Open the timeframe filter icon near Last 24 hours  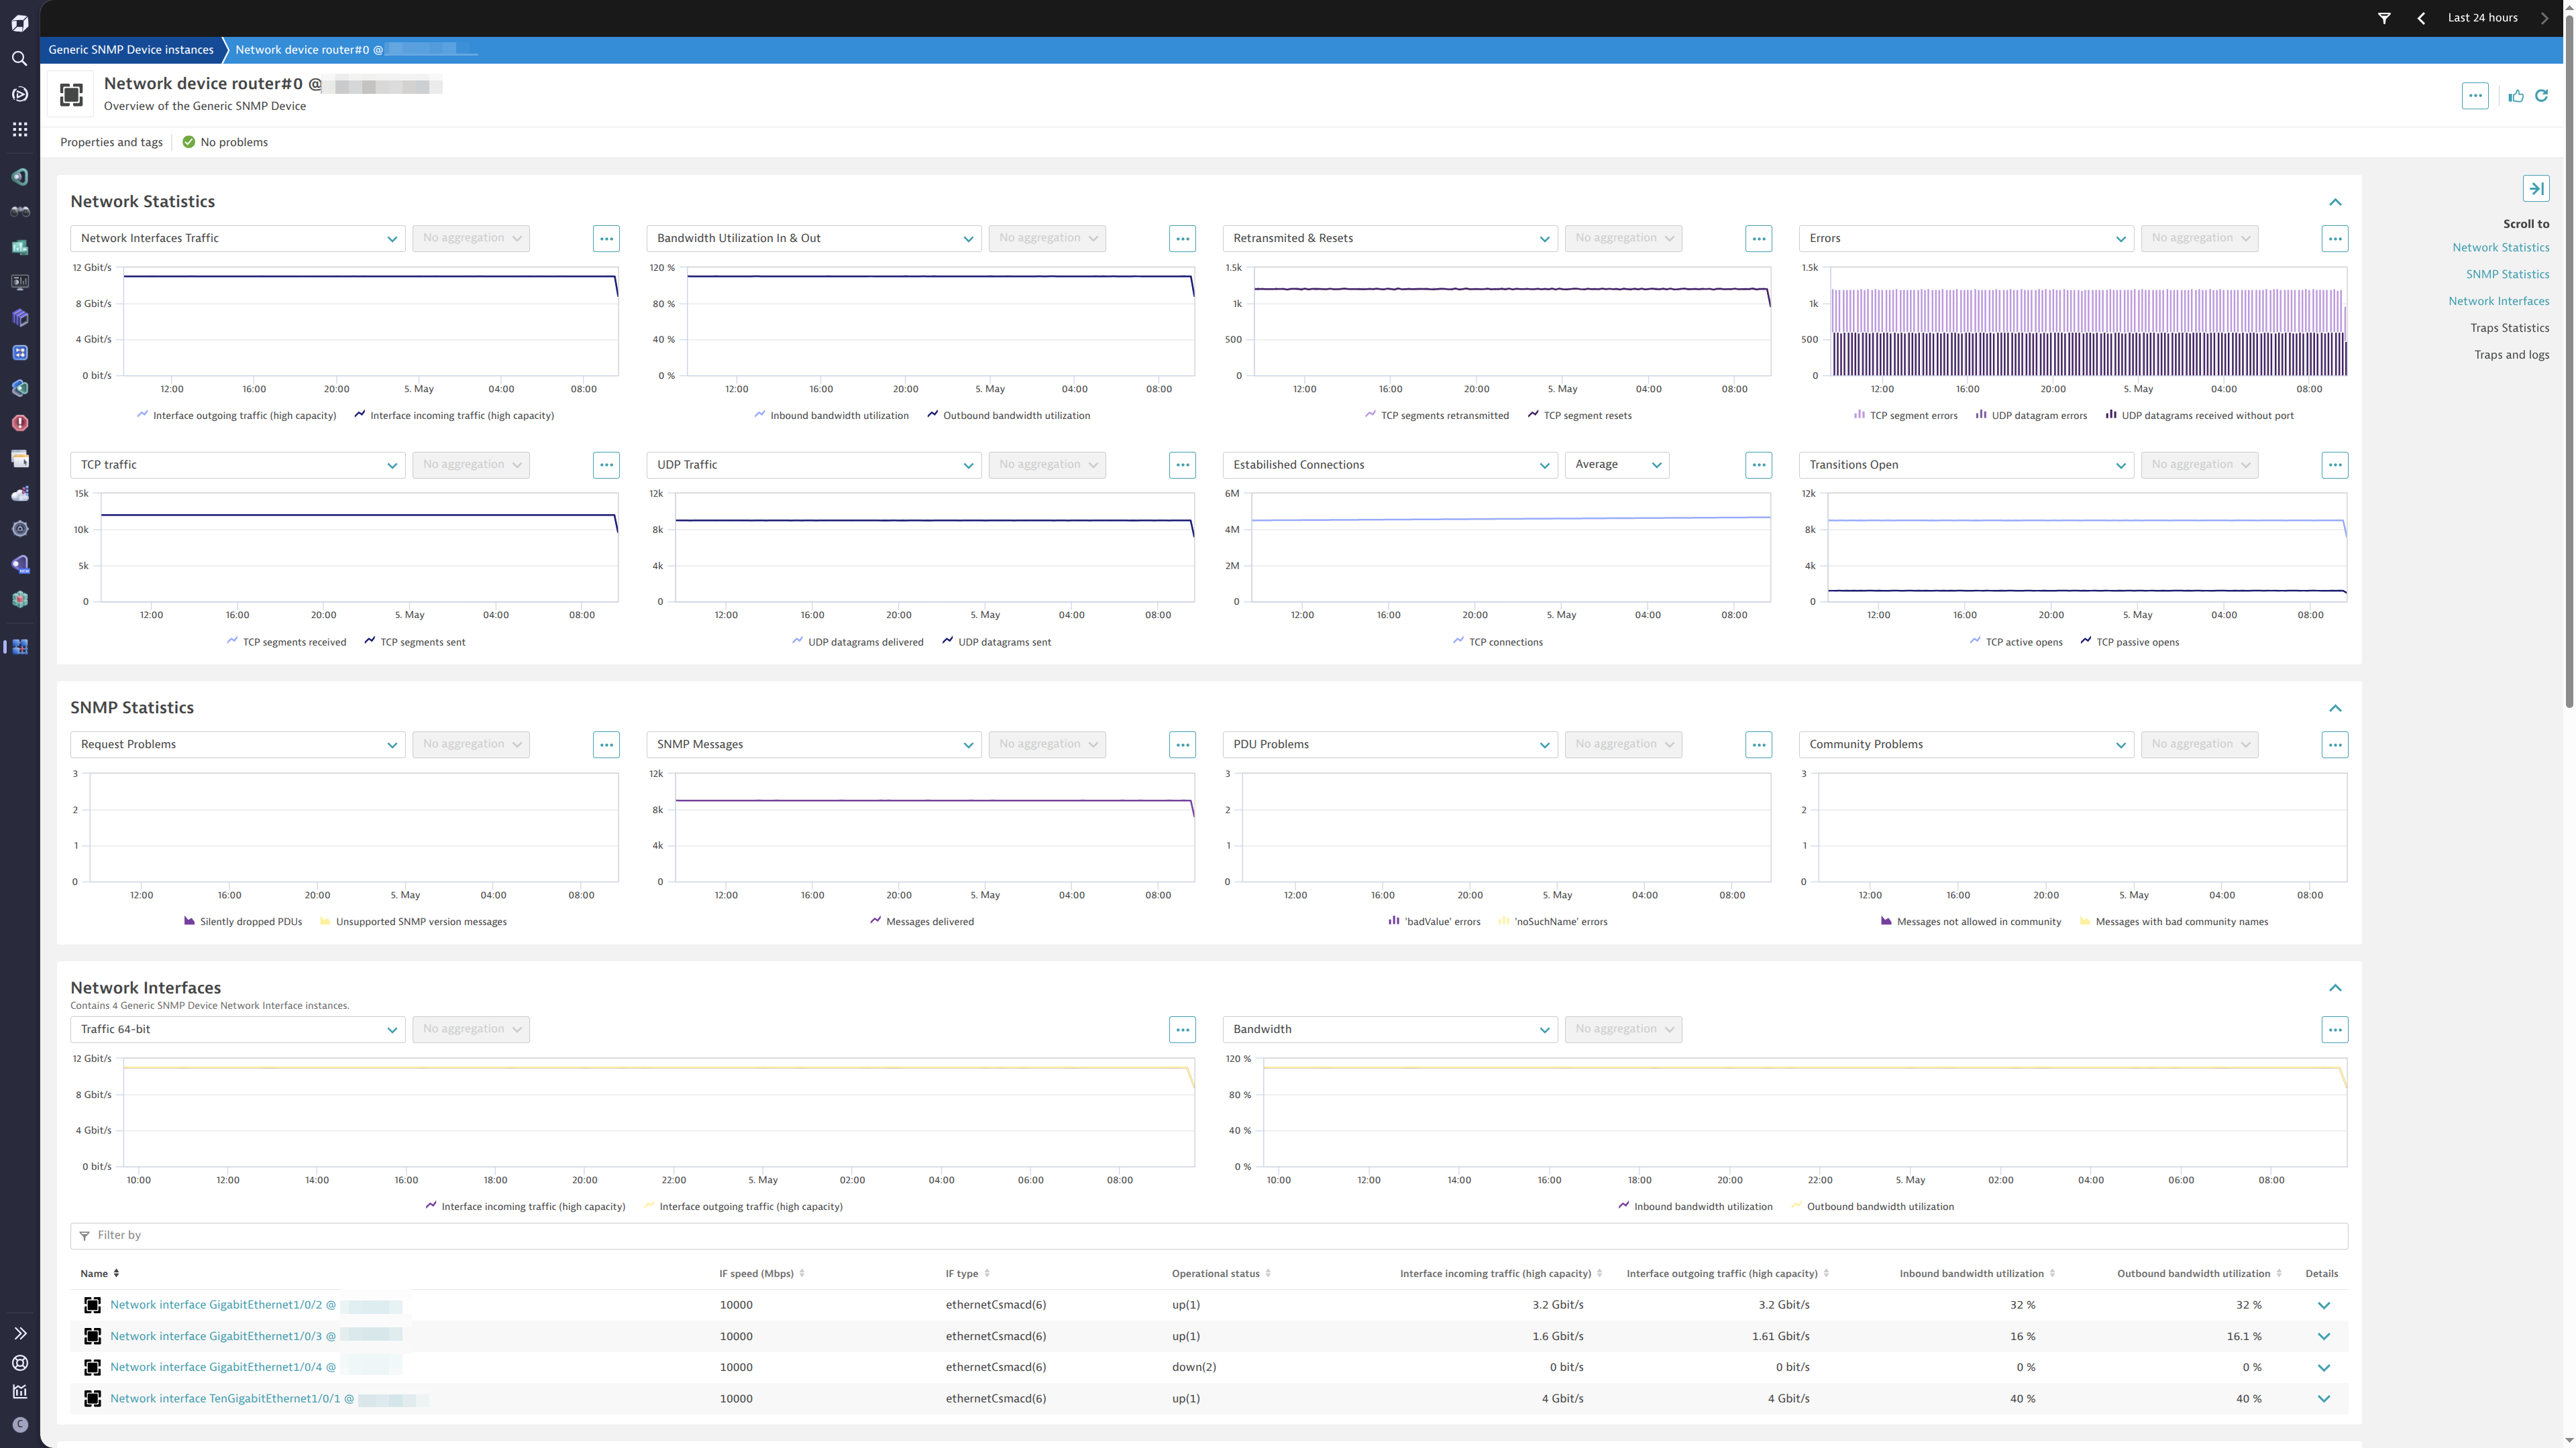(x=2384, y=17)
